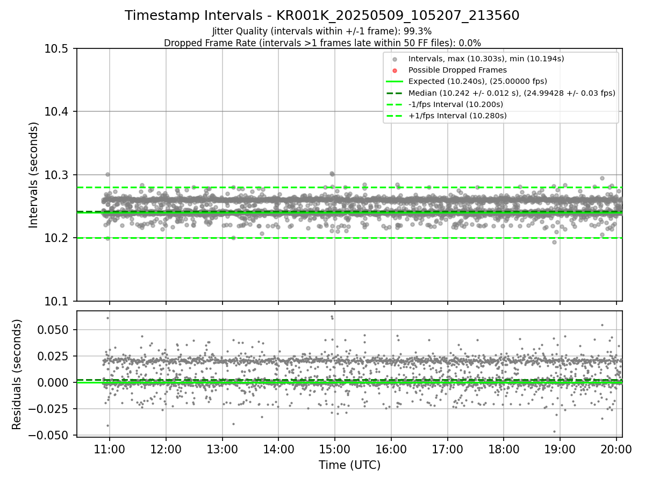The height and width of the screenshot is (484, 645).
Task: Click the 0.050 tick label on residuals axis
Action: point(54,330)
